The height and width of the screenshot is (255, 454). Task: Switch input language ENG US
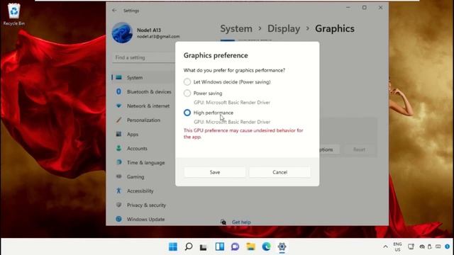click(397, 246)
